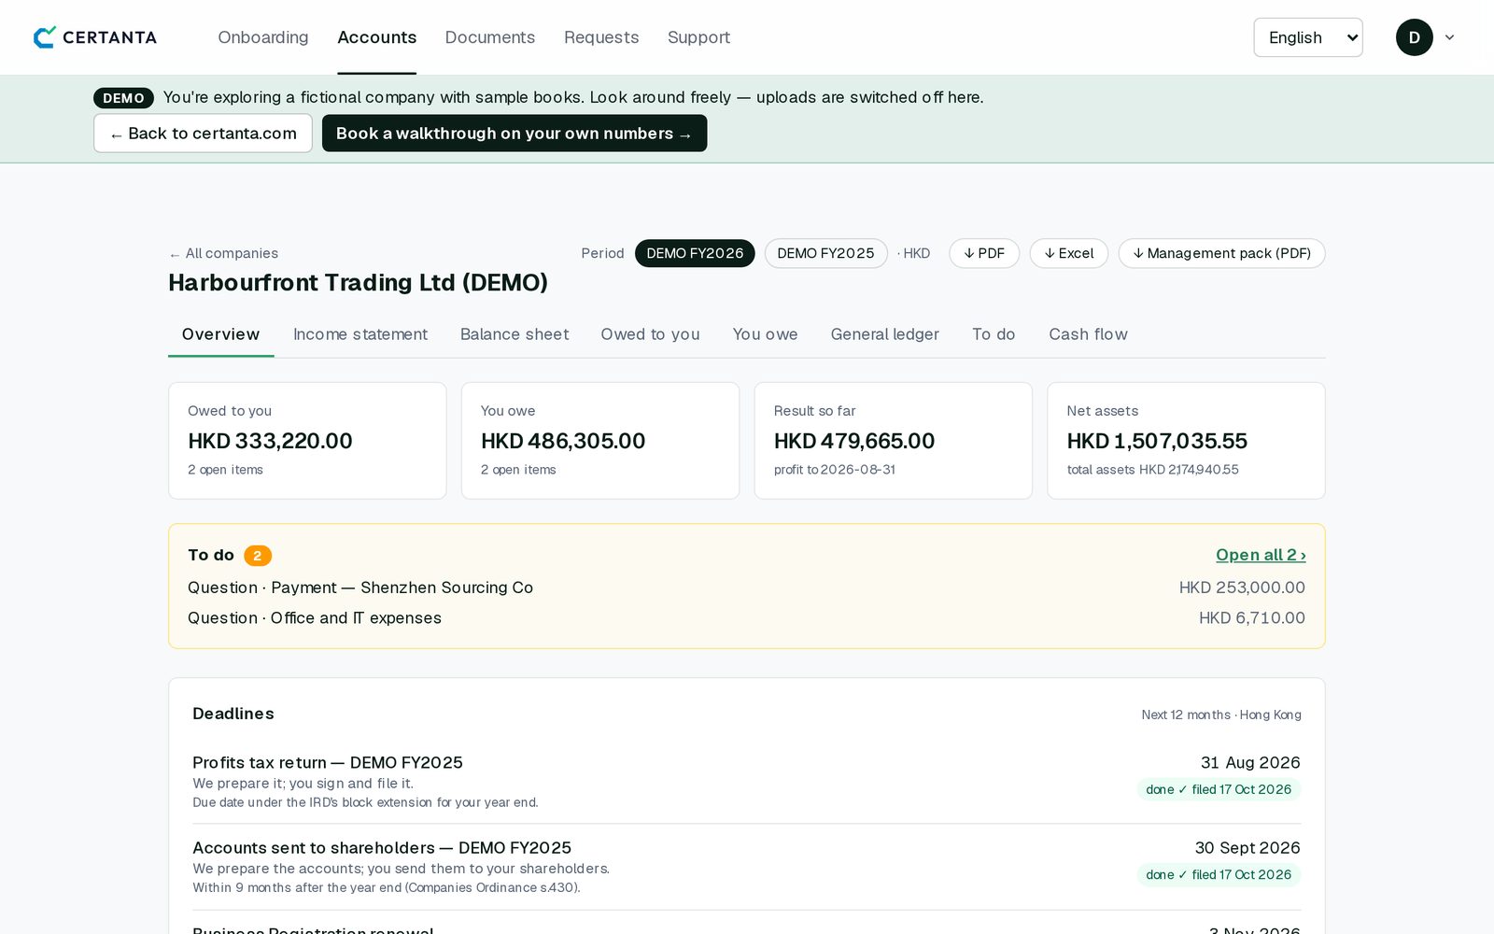Switch to Income statement tab
This screenshot has width=1494, height=934.
point(360,334)
